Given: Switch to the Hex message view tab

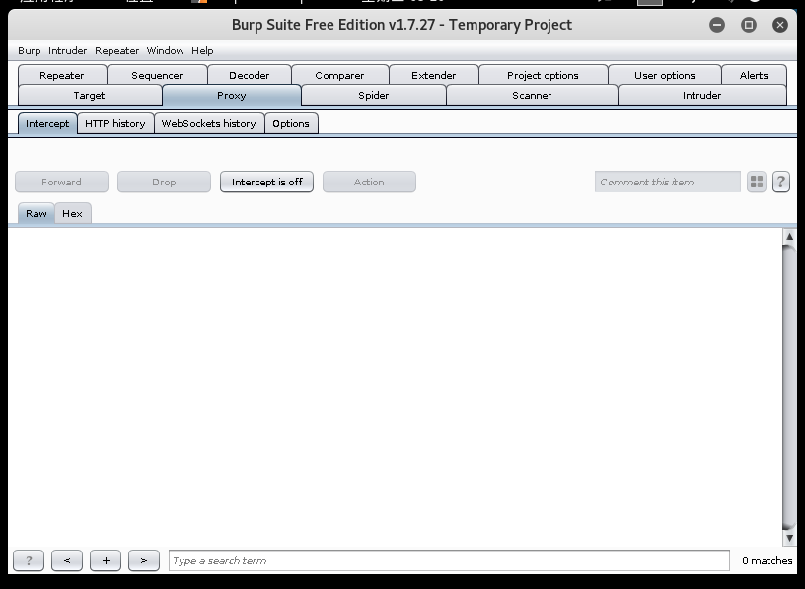Looking at the screenshot, I should (x=72, y=214).
